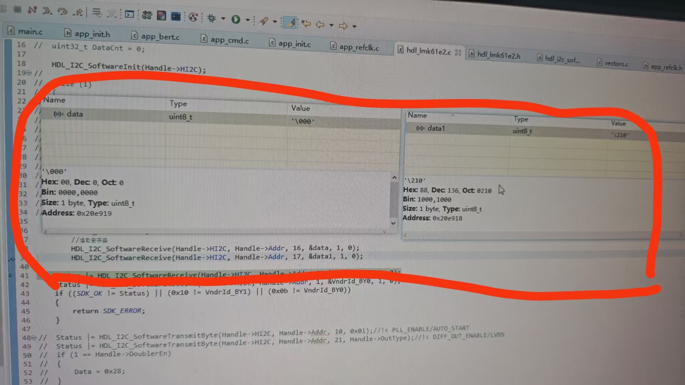
Task: Click the Step Return icon
Action: click(78, 12)
